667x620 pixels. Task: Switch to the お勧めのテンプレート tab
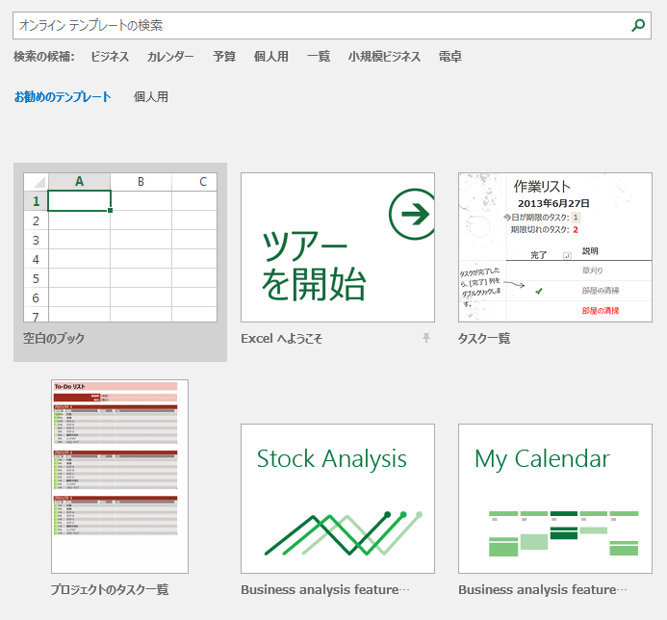coord(63,97)
